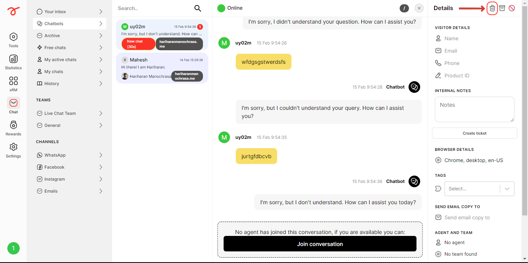Select My active chats item
Viewport: 528px width, 263px height.
[70, 60]
